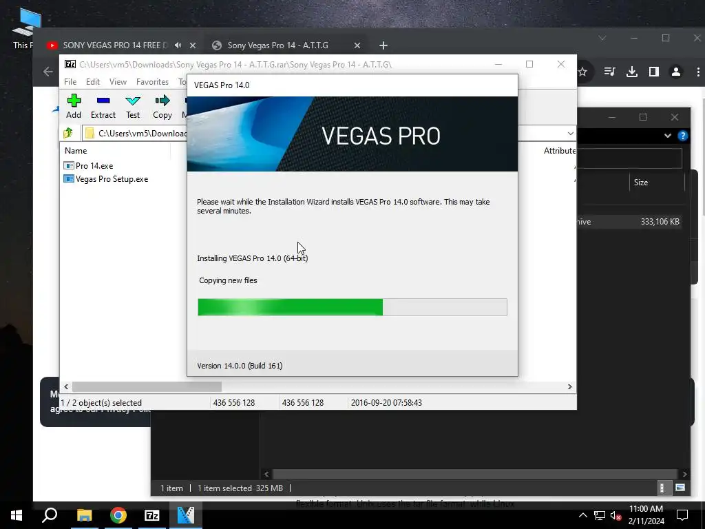
Task: Open the File menu in 7-Zip
Action: 70,82
